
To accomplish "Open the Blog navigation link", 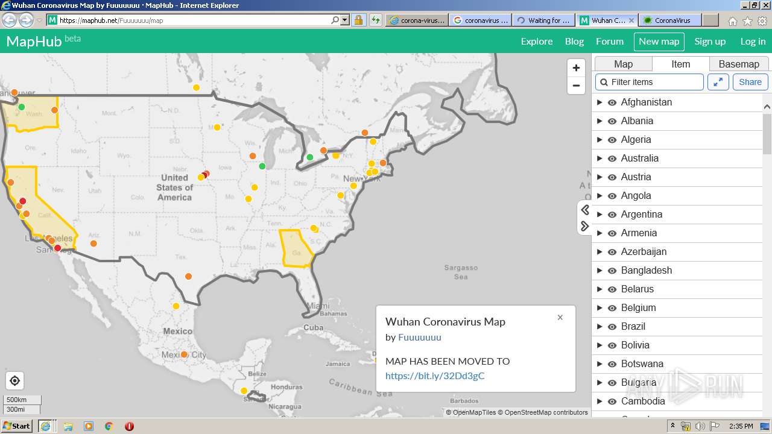I will (574, 42).
